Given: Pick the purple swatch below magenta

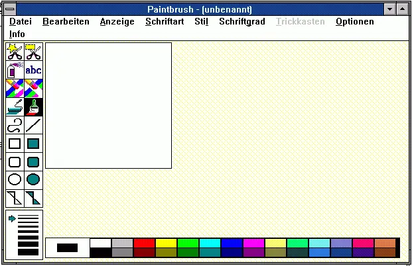Looking at the screenshot, I should (x=254, y=253).
